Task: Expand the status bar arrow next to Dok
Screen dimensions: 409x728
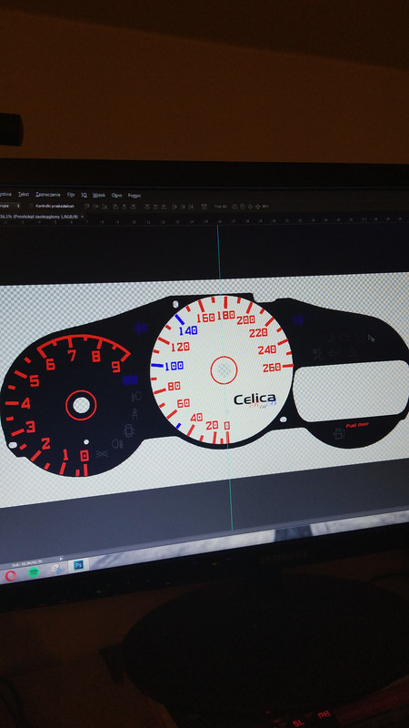Action: (62, 559)
